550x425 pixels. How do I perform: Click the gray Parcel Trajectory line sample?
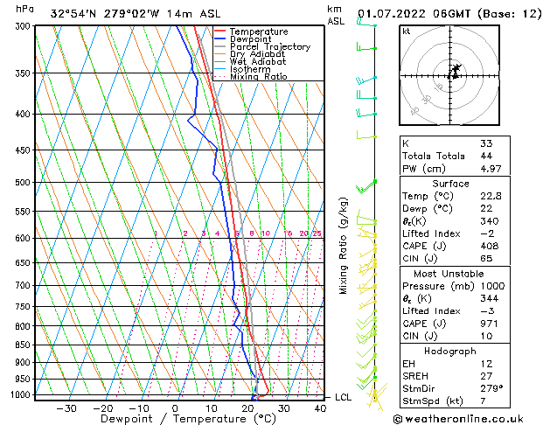pos(220,46)
